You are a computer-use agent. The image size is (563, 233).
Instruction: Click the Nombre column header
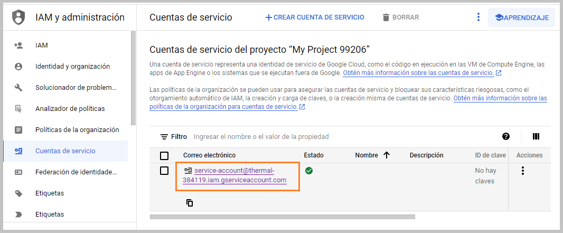pyautogui.click(x=367, y=155)
